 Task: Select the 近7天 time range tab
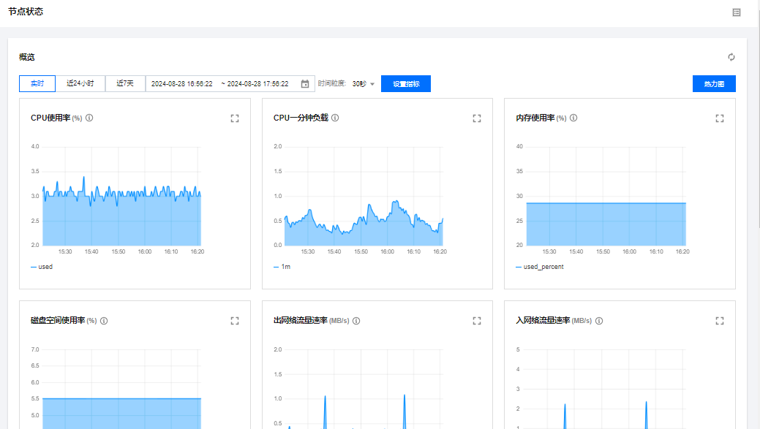pos(125,84)
